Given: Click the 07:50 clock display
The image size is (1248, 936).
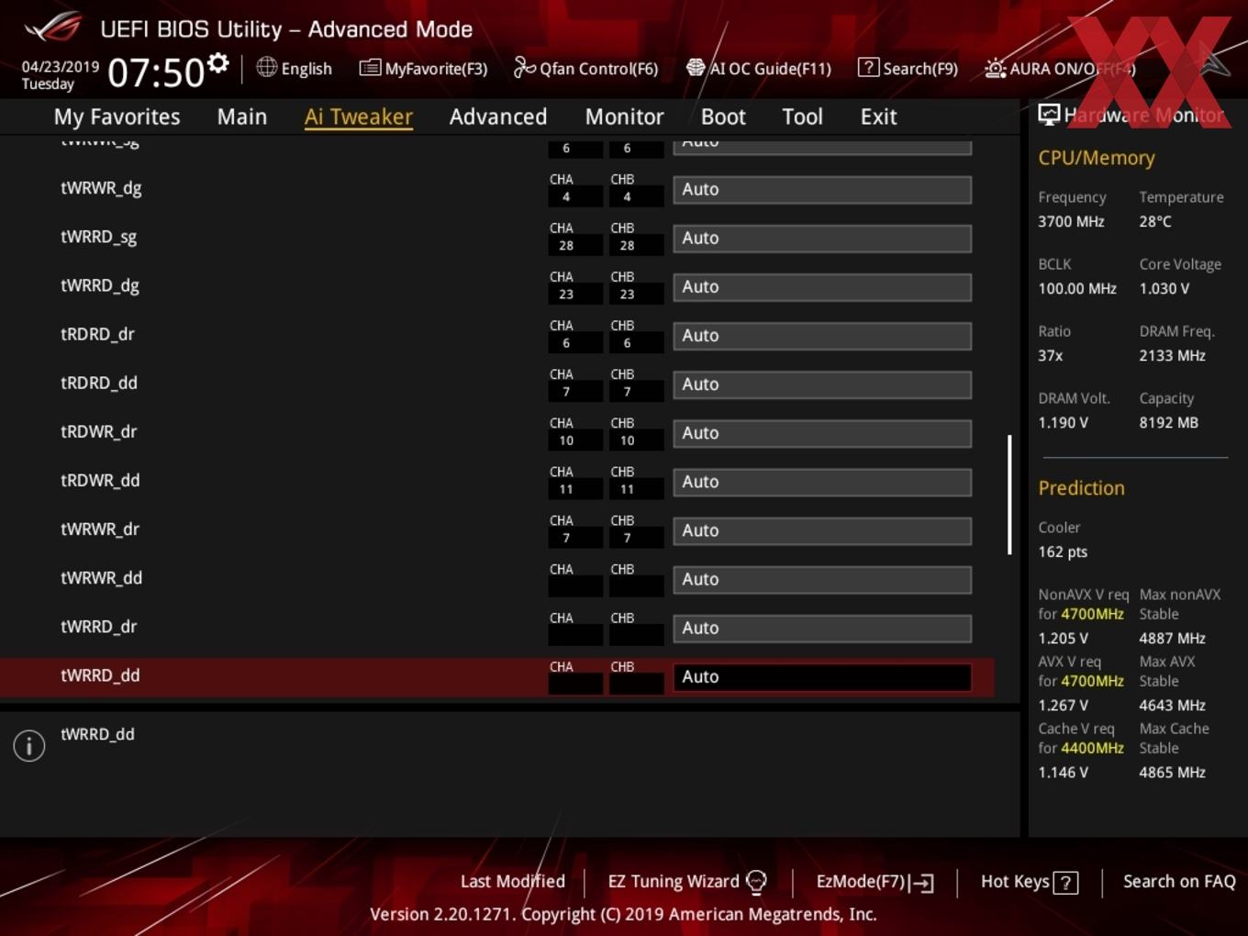Looking at the screenshot, I should click(x=155, y=72).
